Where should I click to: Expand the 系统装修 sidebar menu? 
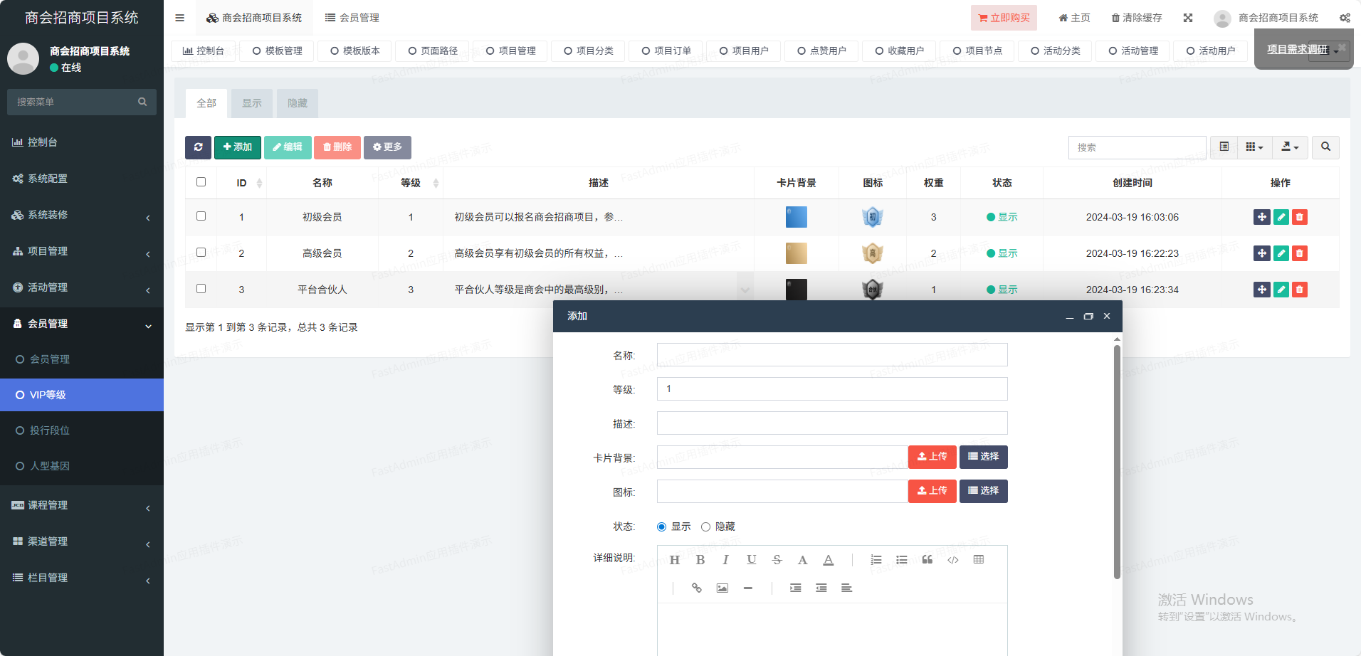[82, 215]
